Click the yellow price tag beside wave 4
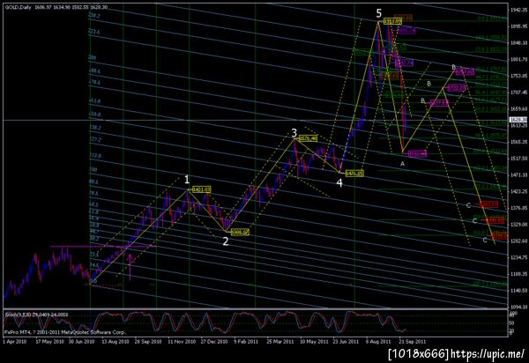The height and width of the screenshot is (363, 529). (354, 174)
